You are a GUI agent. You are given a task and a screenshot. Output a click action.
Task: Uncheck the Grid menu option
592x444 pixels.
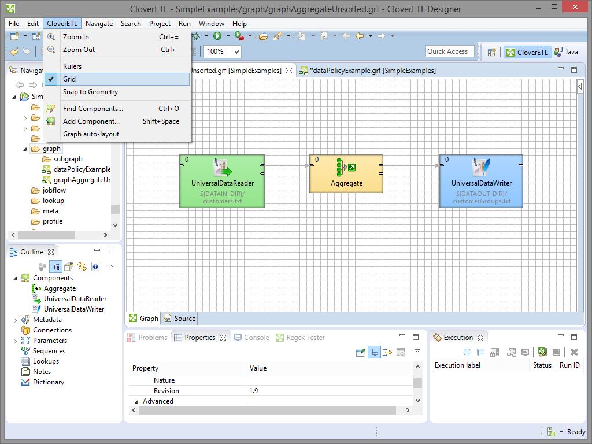[69, 79]
